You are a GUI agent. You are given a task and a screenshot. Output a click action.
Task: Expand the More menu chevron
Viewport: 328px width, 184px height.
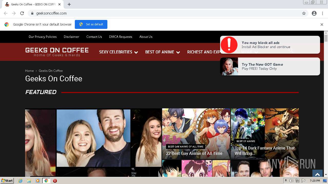(256, 52)
